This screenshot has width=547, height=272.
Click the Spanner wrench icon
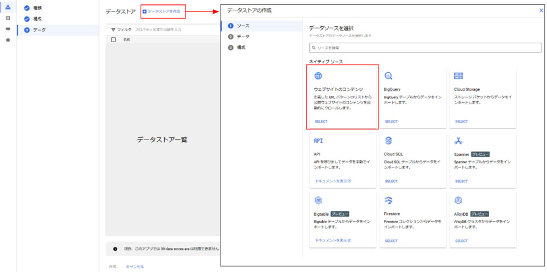coord(458,141)
